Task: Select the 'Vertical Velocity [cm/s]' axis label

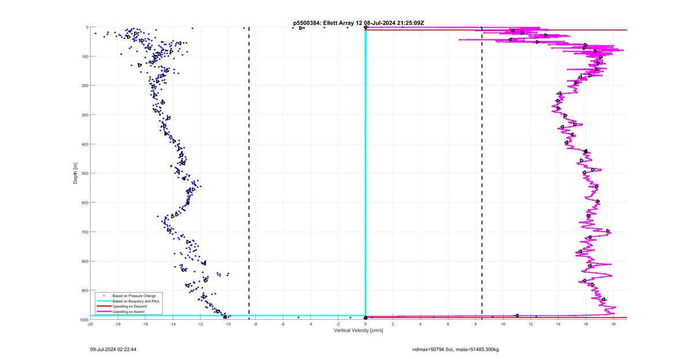Action: pos(358,330)
